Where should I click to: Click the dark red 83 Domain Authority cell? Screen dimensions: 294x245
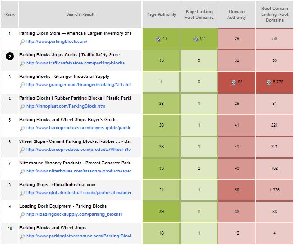coord(236,82)
